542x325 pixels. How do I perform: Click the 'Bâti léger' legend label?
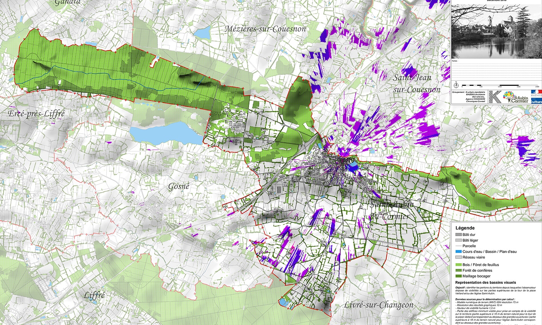tap(470, 240)
